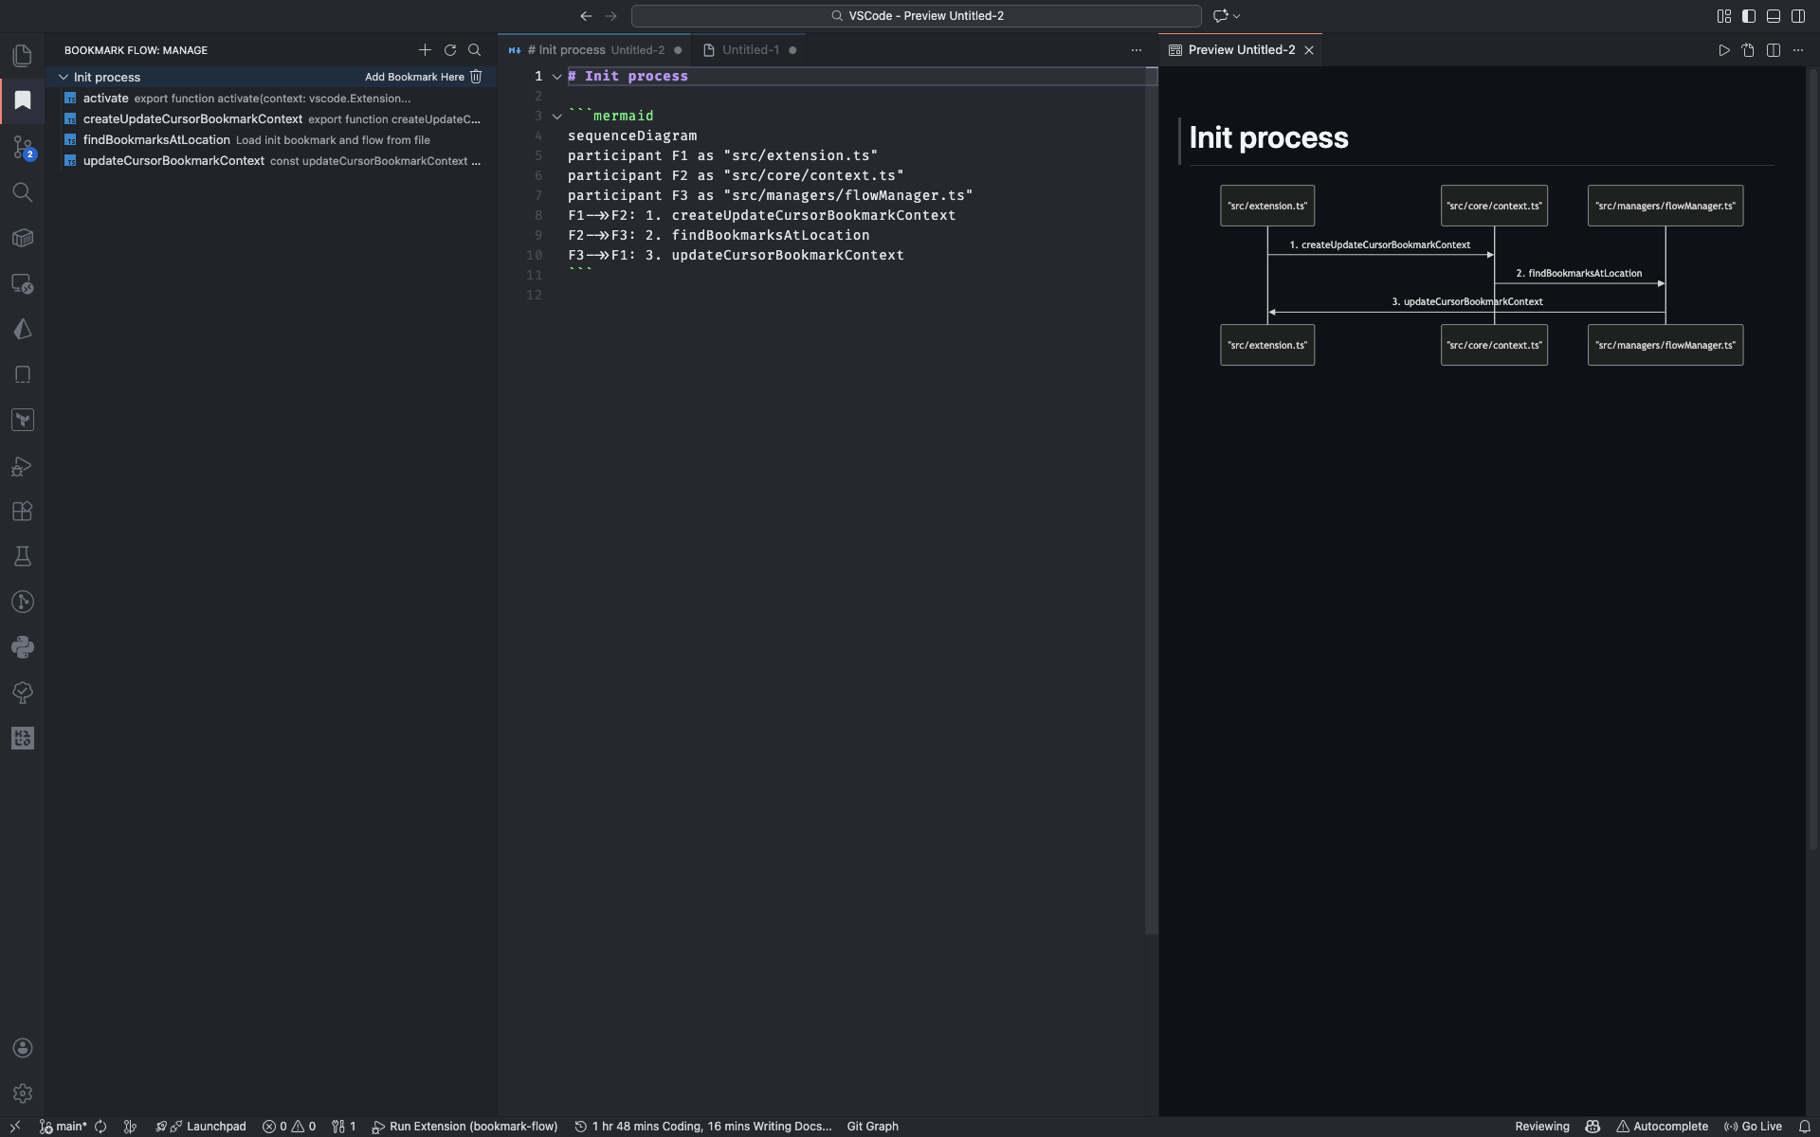Screen dimensions: 1820x1137
Task: Select the Remote Explorer icon
Action: click(x=23, y=283)
